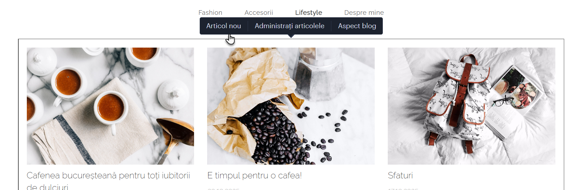The width and height of the screenshot is (579, 190).
Task: Open the espresso cups article image
Action: tap(110, 106)
